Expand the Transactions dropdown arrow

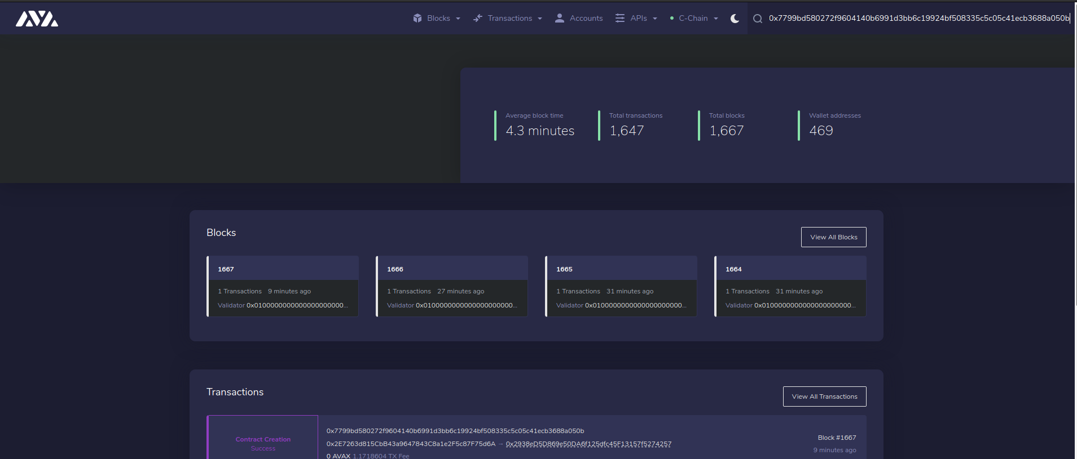[540, 19]
